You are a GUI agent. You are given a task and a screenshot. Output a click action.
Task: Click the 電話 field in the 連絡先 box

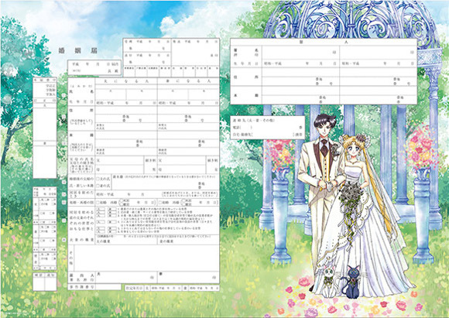click(x=268, y=127)
